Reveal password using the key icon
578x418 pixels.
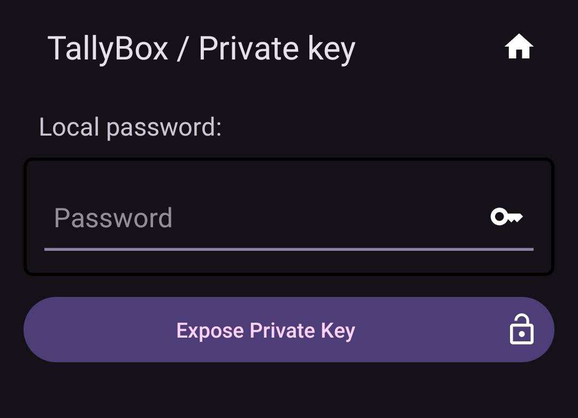tap(506, 217)
